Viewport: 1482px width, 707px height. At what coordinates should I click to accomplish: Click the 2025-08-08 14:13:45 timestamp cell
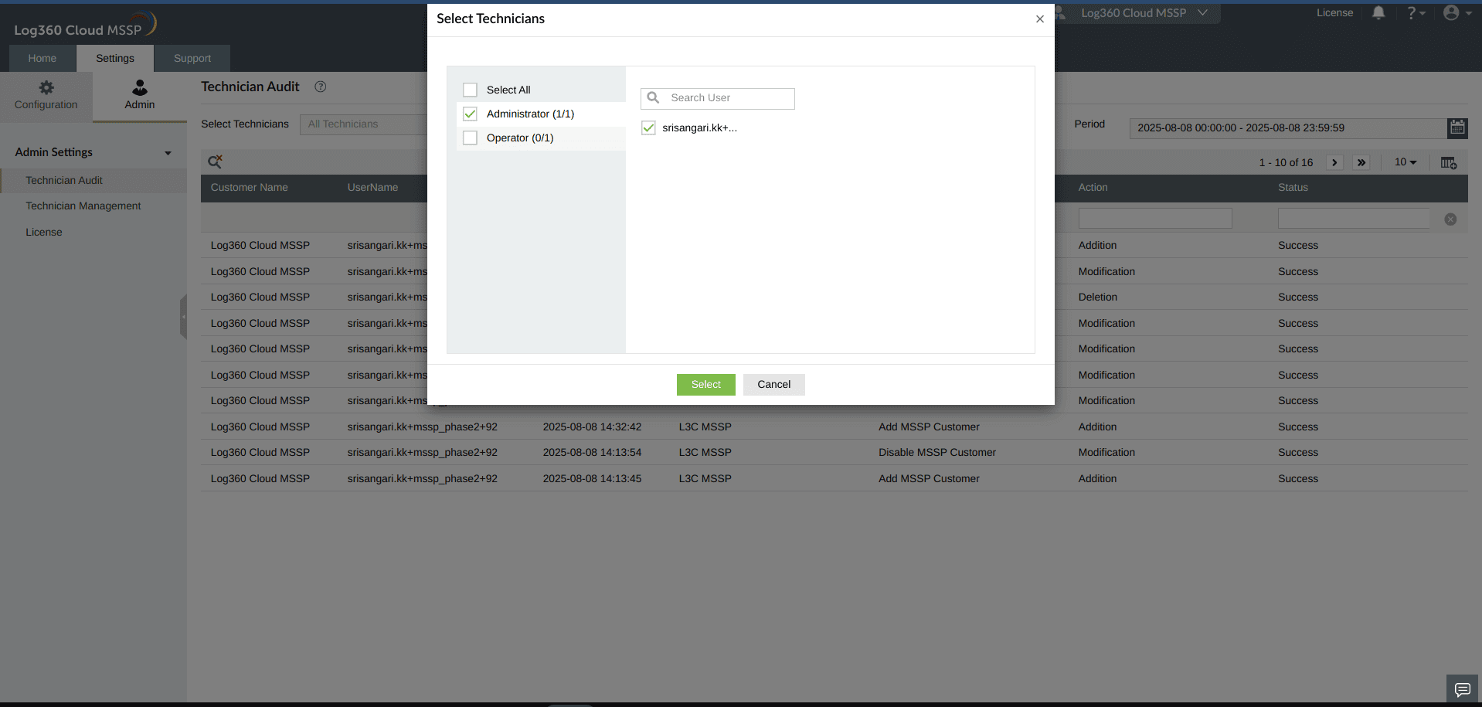592,479
